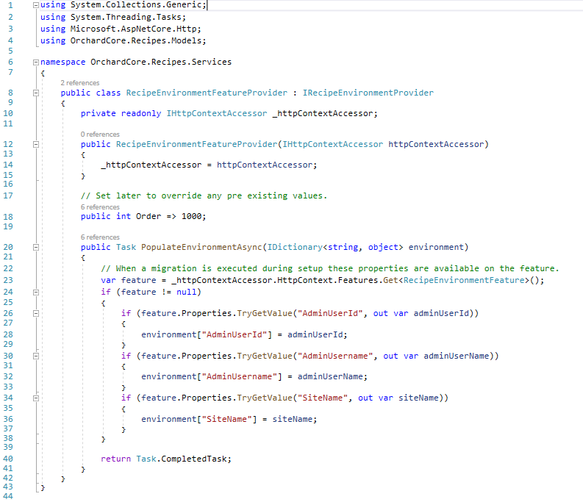Click "AdminUserId" string in TryGetValue on line 26

(330, 313)
